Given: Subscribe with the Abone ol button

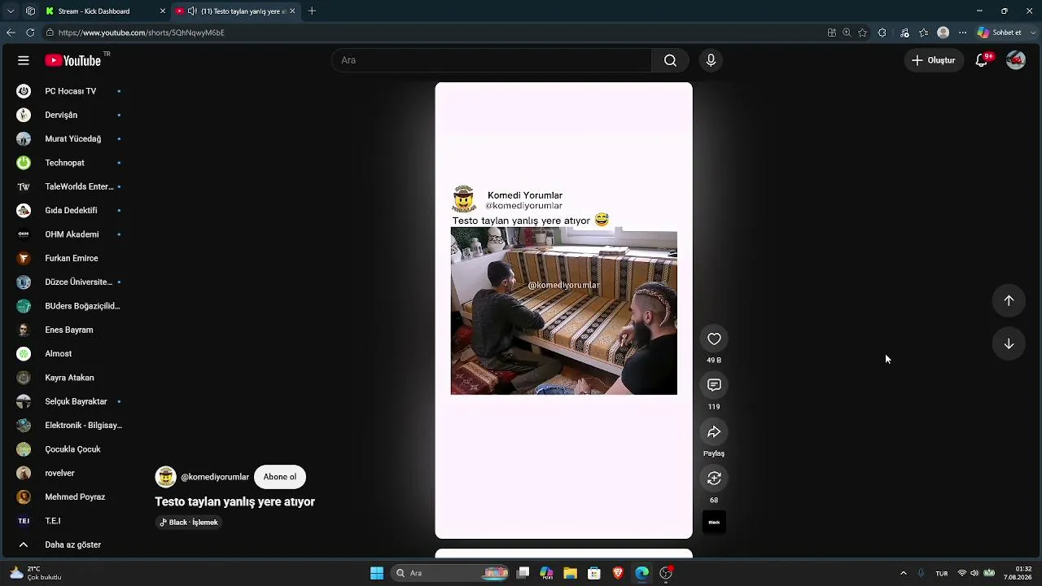Looking at the screenshot, I should click(280, 477).
